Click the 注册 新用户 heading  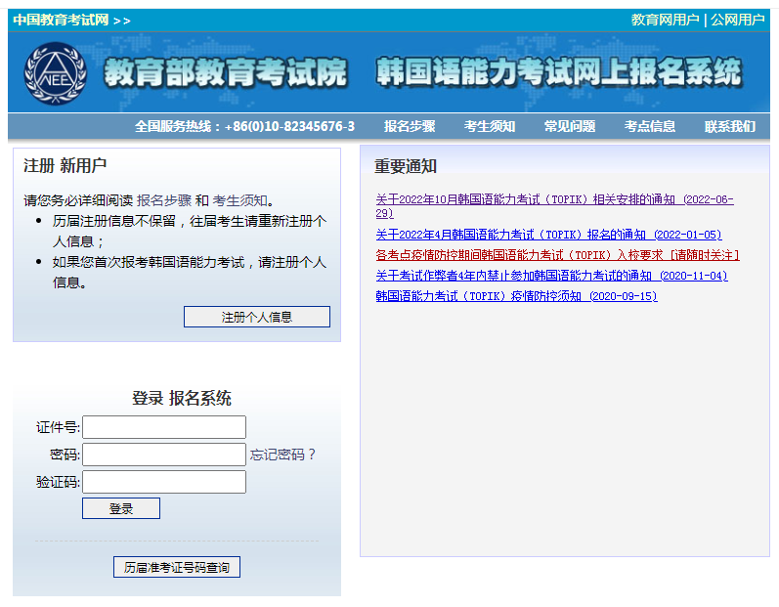coord(65,165)
